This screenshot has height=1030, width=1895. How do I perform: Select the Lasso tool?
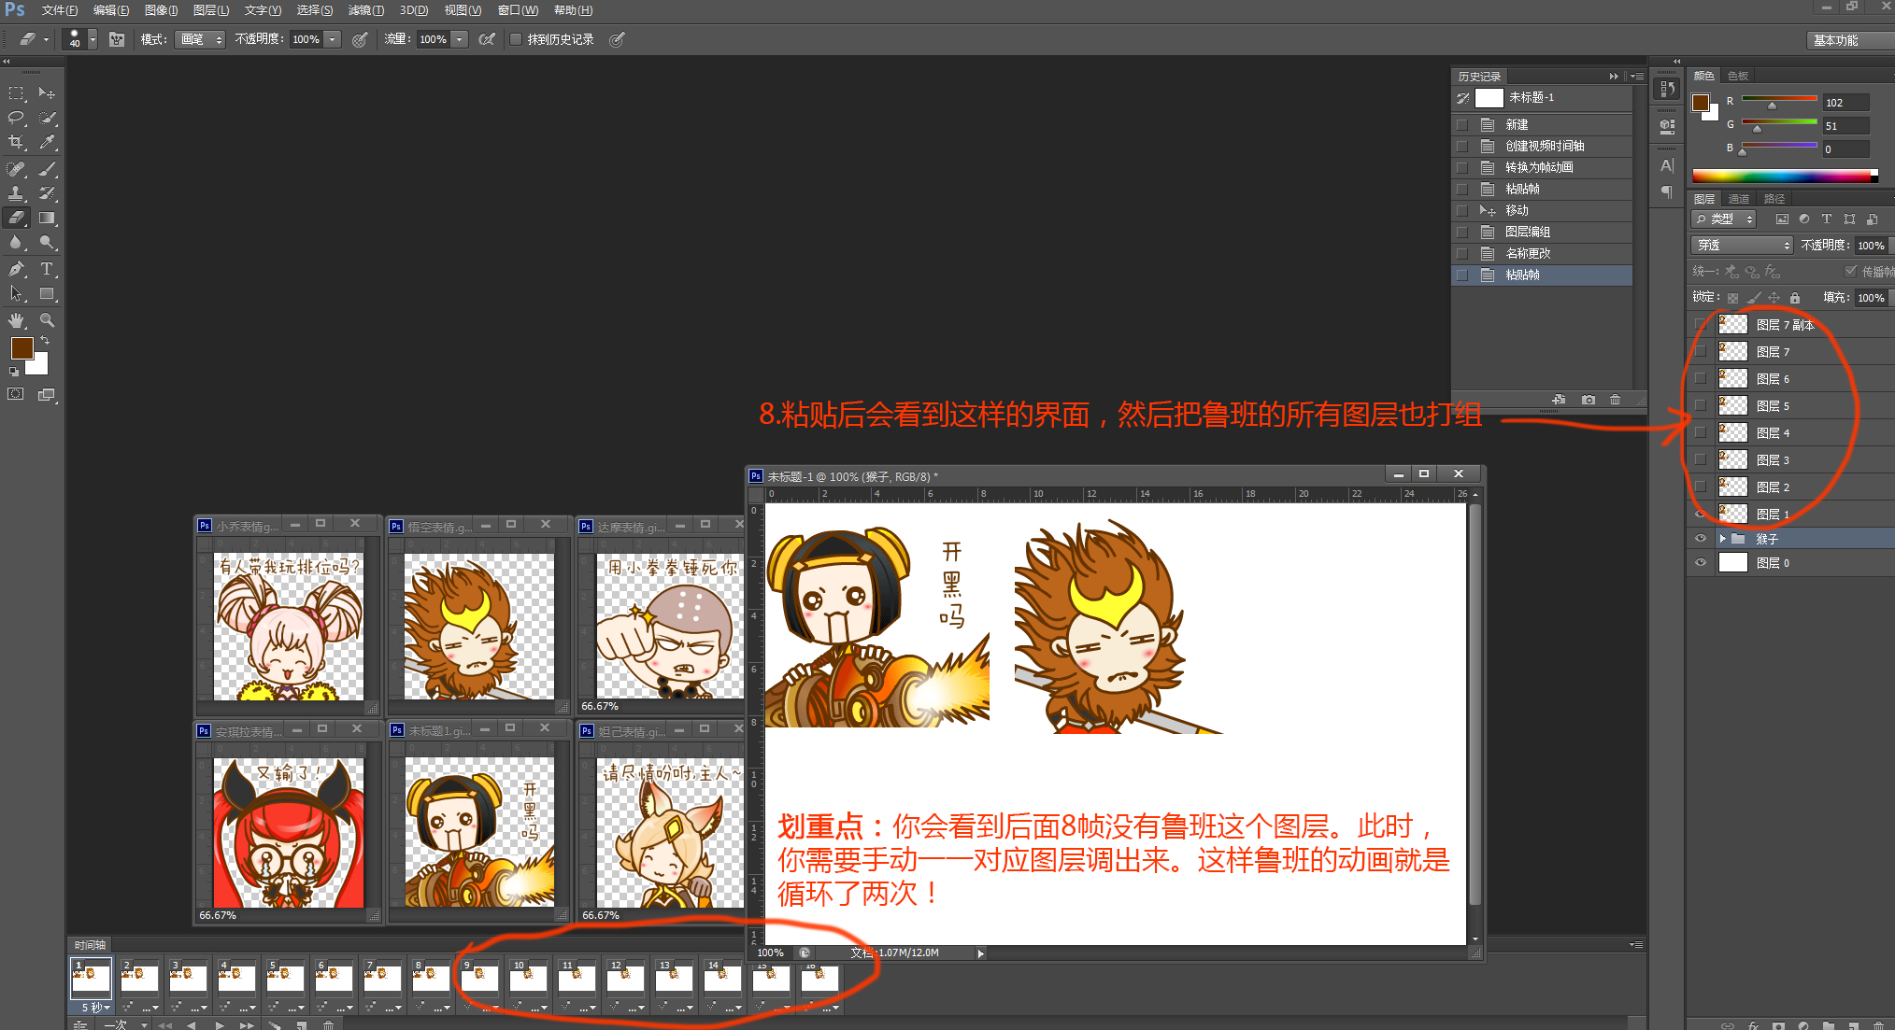(x=16, y=118)
